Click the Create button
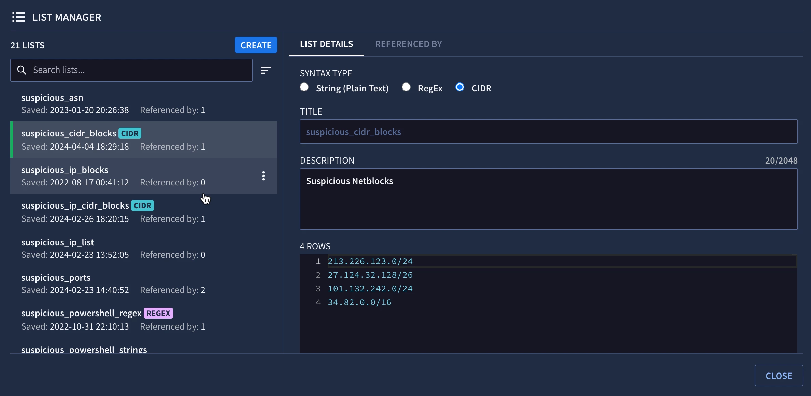The width and height of the screenshot is (811, 396). coord(256,45)
